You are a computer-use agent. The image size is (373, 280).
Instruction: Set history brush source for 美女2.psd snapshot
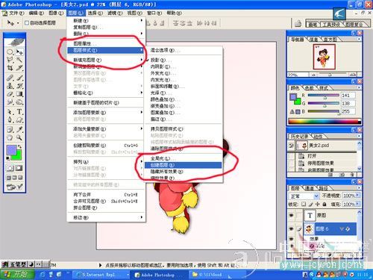291,146
